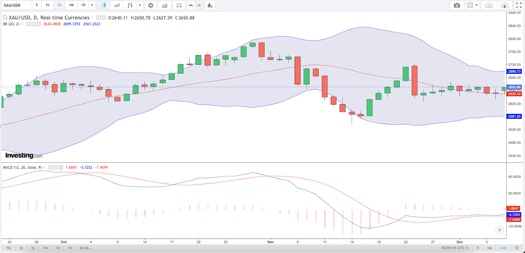Set the range to 1y
Viewport: 525px width, 253px height.
[33, 248]
